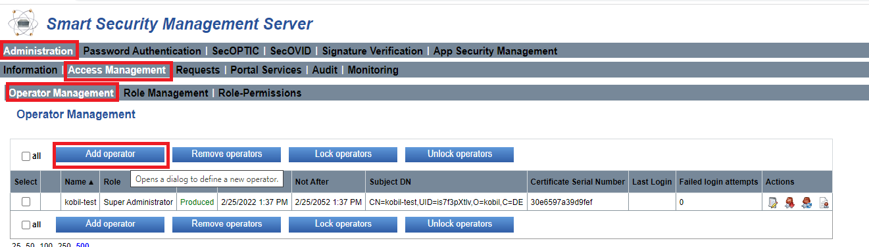Click the Smart Security Management Server logo
This screenshot has width=869, height=247.
pos(23,23)
